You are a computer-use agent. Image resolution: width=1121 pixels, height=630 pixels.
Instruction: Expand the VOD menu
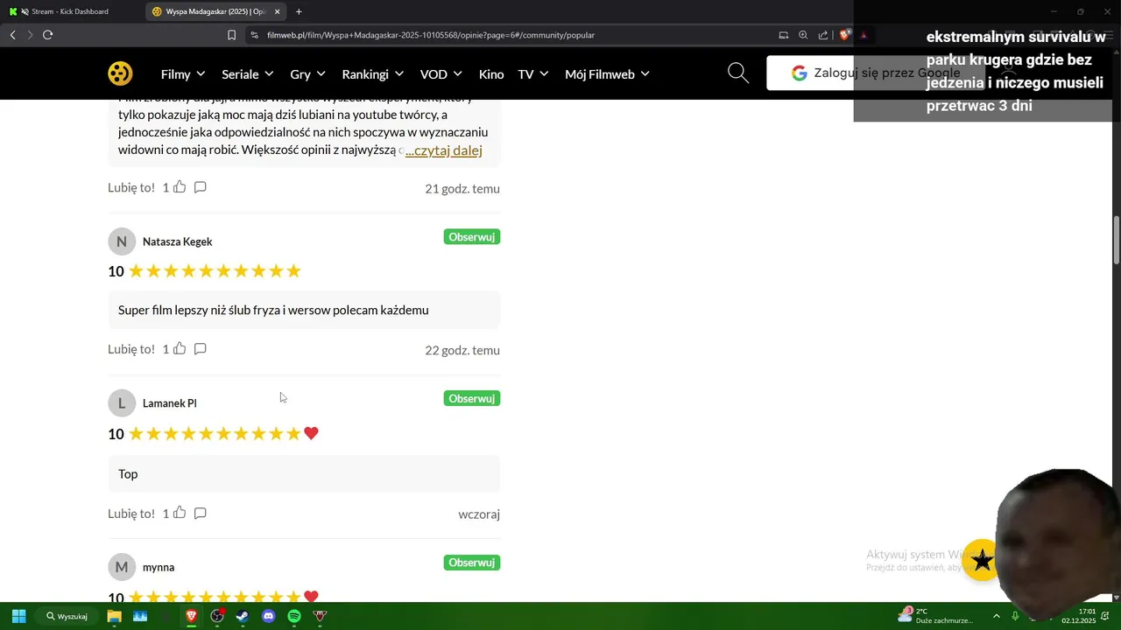[441, 74]
